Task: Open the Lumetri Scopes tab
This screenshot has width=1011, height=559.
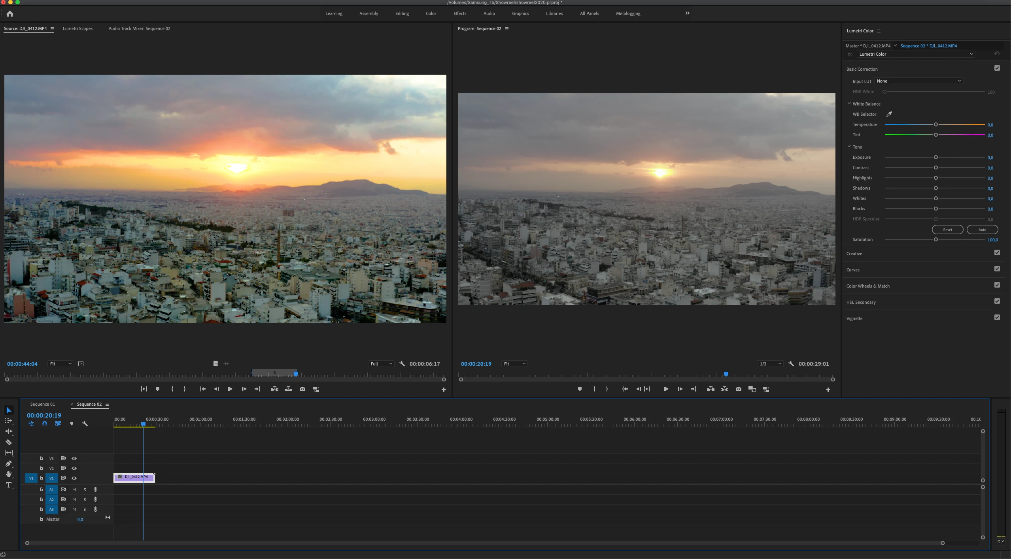Action: (77, 28)
